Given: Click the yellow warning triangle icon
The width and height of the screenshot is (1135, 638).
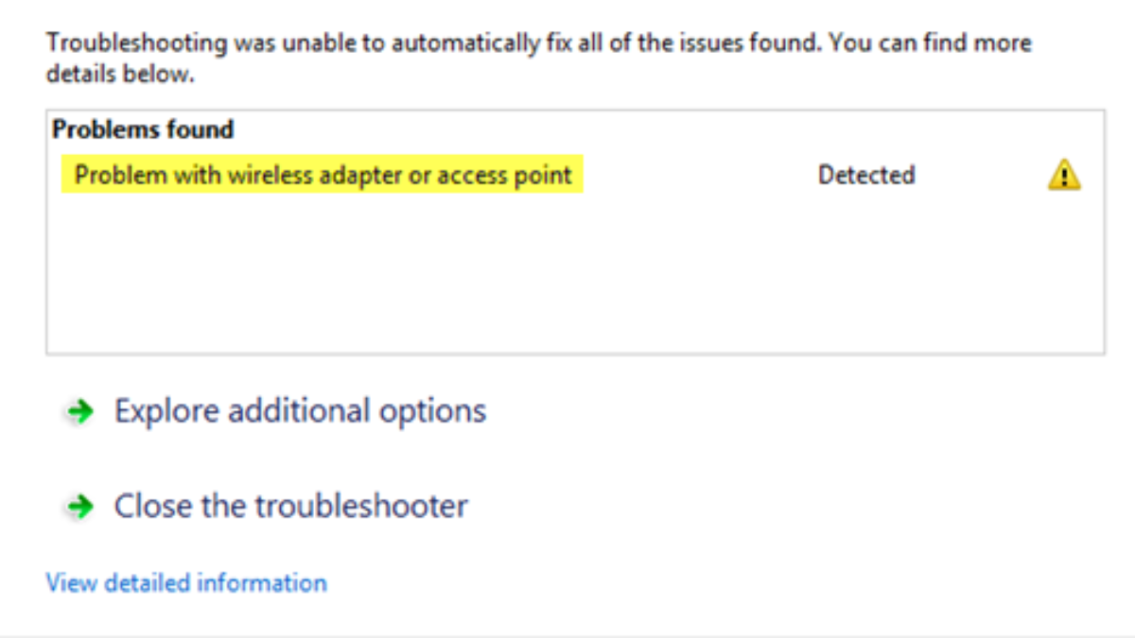Looking at the screenshot, I should tap(1064, 176).
